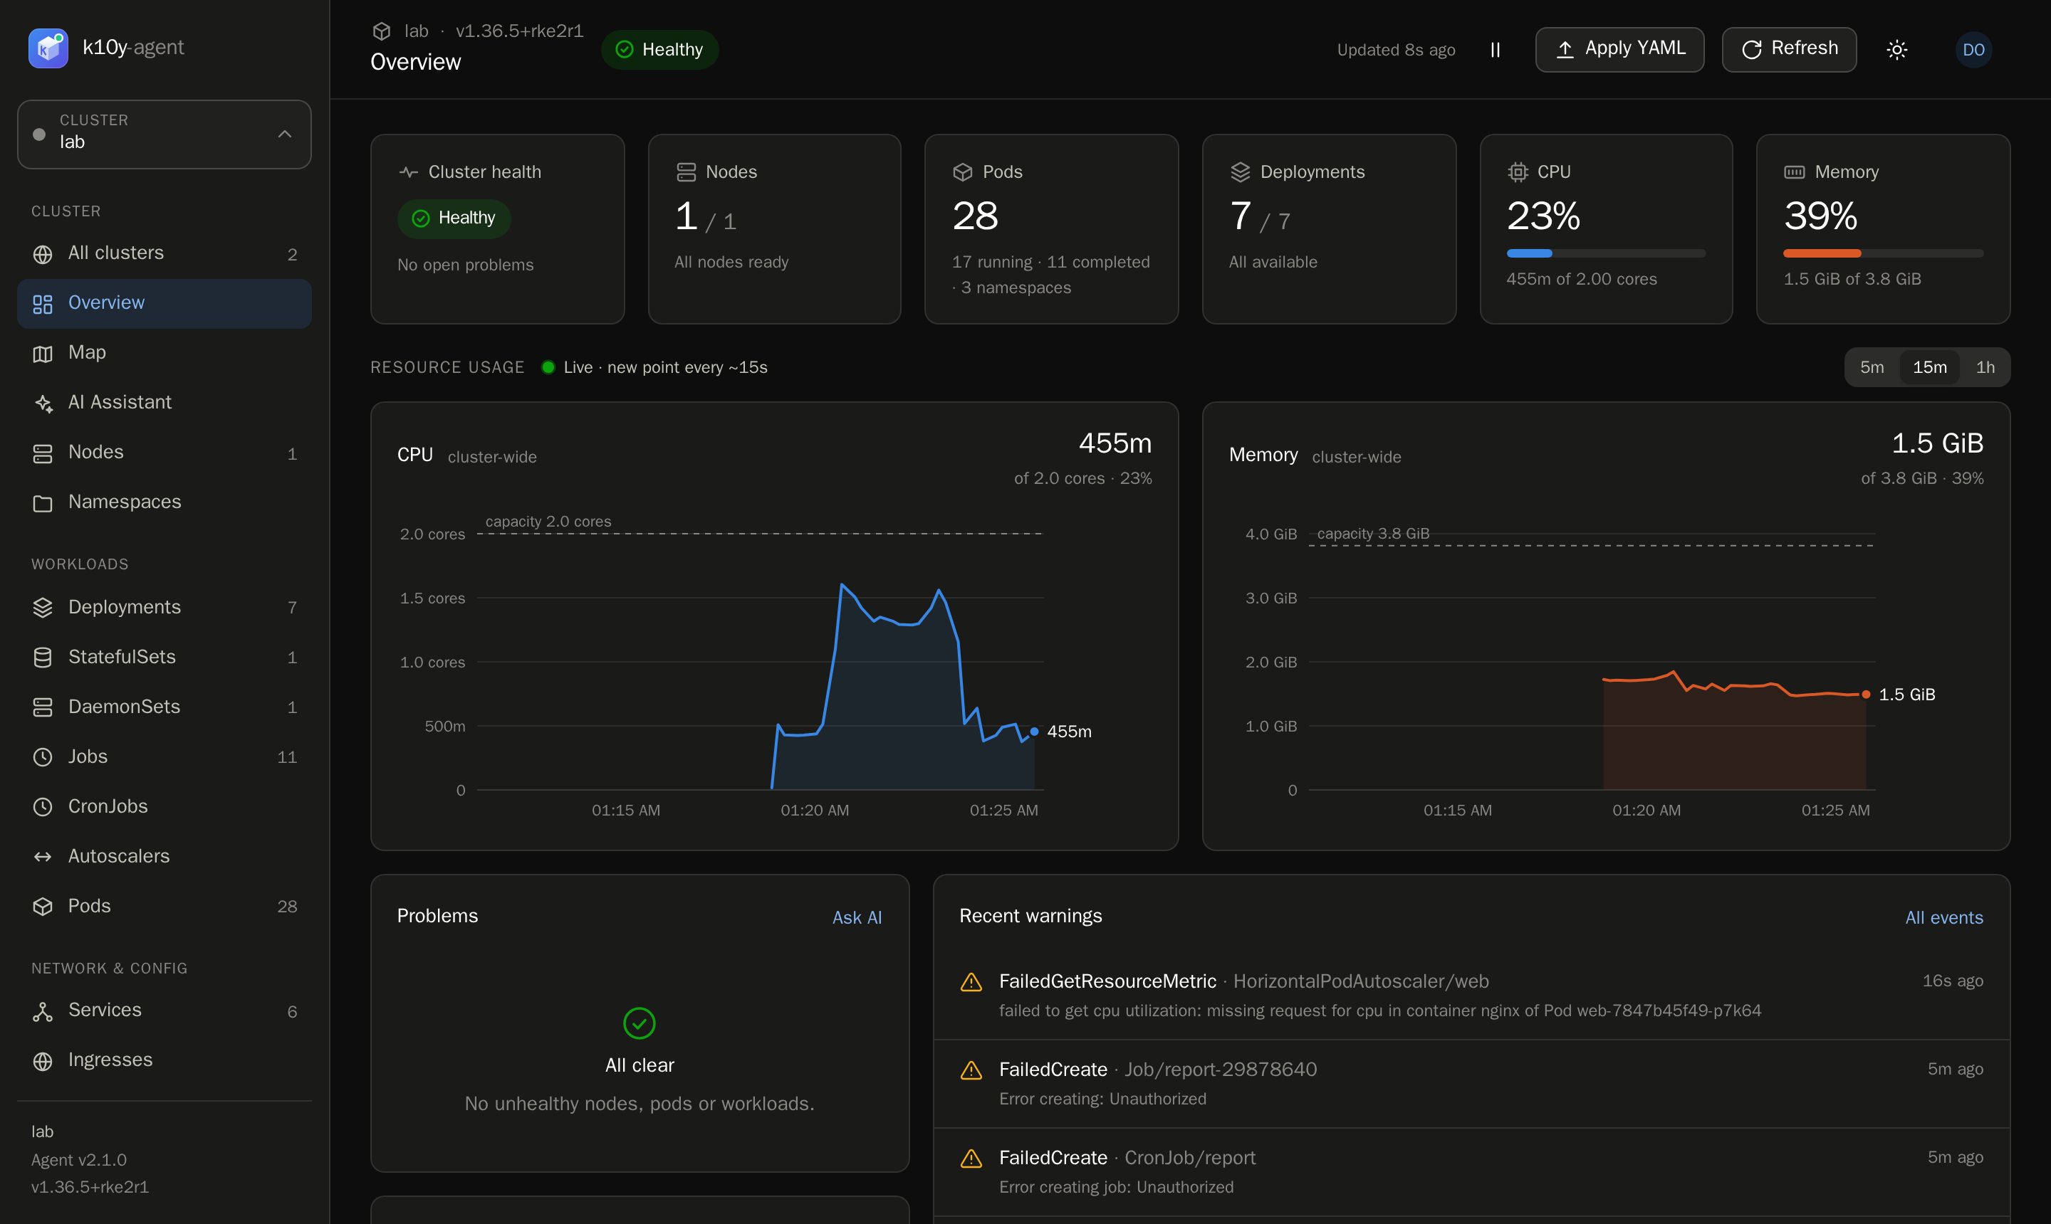Open the Cluster health summary card
Image resolution: width=2051 pixels, height=1224 pixels.
pos(498,229)
